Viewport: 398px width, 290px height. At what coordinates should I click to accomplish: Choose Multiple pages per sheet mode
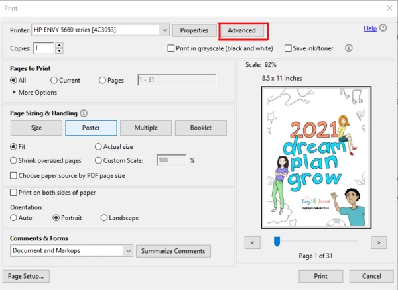146,128
